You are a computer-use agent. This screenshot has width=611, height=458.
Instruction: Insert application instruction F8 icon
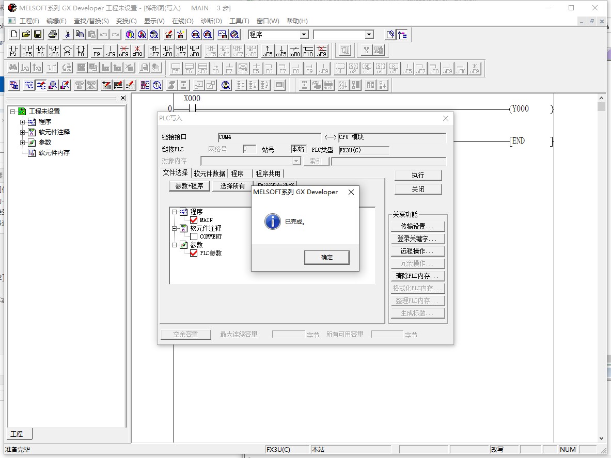pyautogui.click(x=81, y=51)
